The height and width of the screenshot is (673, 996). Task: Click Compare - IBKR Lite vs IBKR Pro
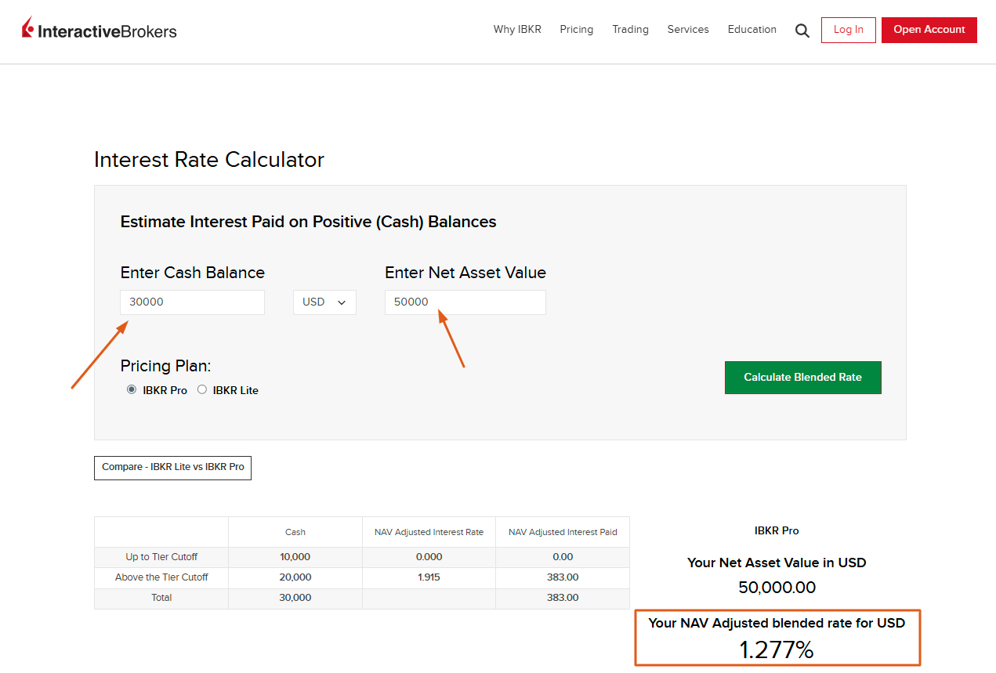pos(172,467)
